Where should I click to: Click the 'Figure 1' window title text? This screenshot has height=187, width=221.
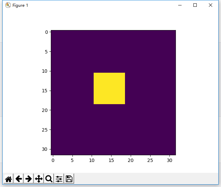(x=20, y=5)
